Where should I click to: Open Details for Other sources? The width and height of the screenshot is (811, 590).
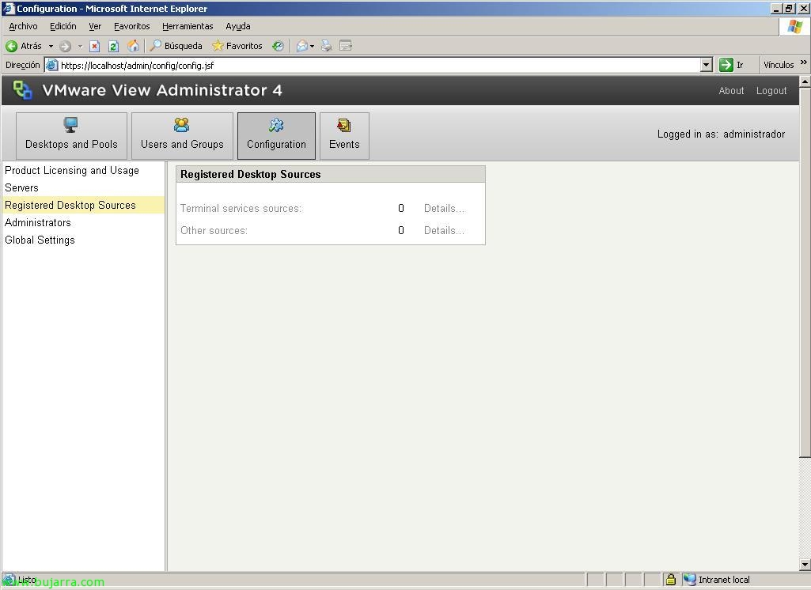(445, 231)
